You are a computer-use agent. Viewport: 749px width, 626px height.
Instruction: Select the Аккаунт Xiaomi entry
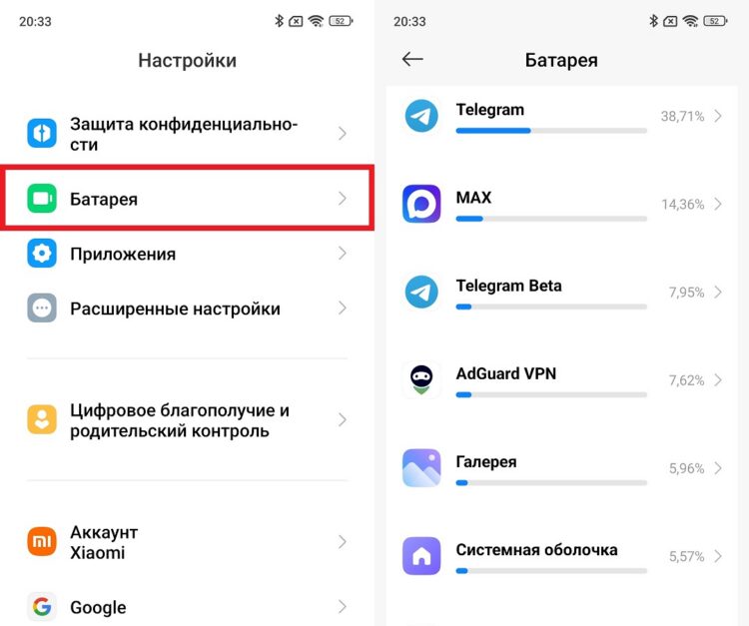tap(188, 542)
